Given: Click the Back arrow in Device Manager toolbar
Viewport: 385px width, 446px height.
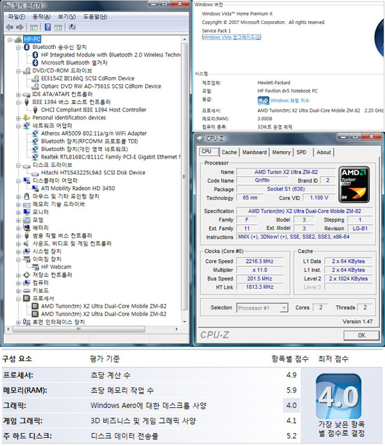Looking at the screenshot, I should pyautogui.click(x=10, y=27).
